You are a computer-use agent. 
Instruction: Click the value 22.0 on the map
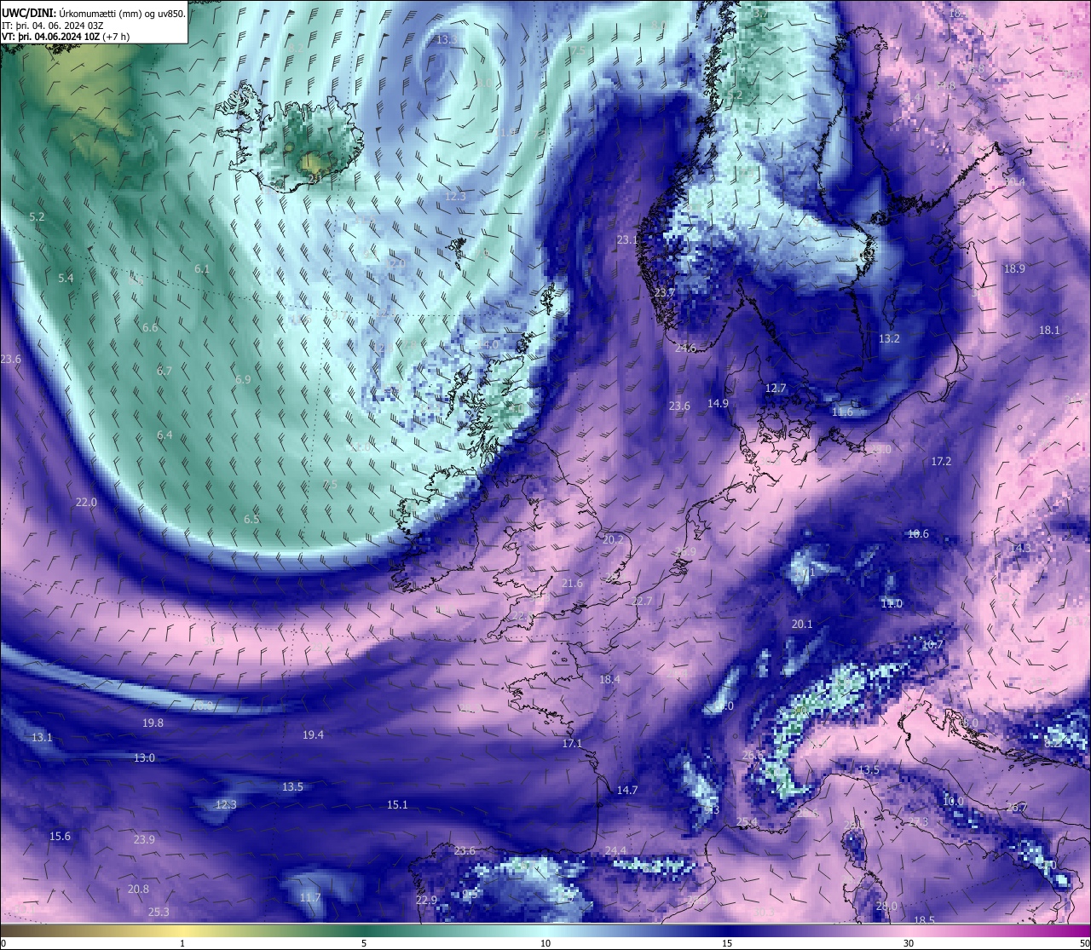[86, 502]
